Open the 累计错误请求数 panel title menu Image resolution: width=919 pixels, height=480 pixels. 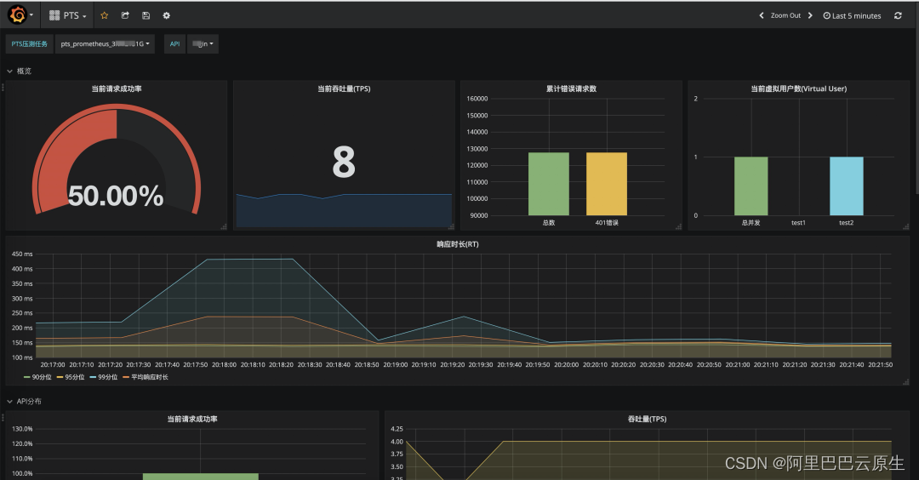point(572,89)
